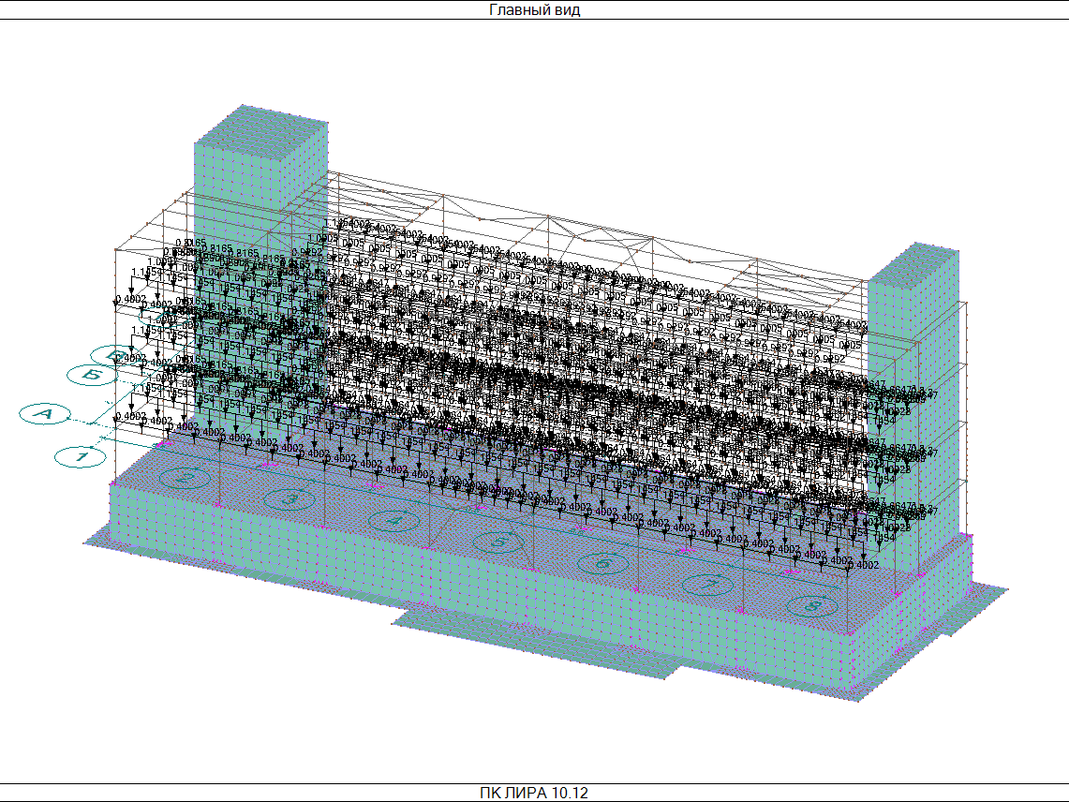
Task: Select grid axis marker '8'
Action: (812, 605)
